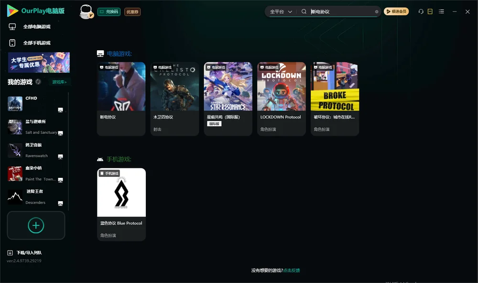Image resolution: width=478 pixels, height=283 pixels.
Task: Open the 断电协议 game card
Action: click(121, 99)
